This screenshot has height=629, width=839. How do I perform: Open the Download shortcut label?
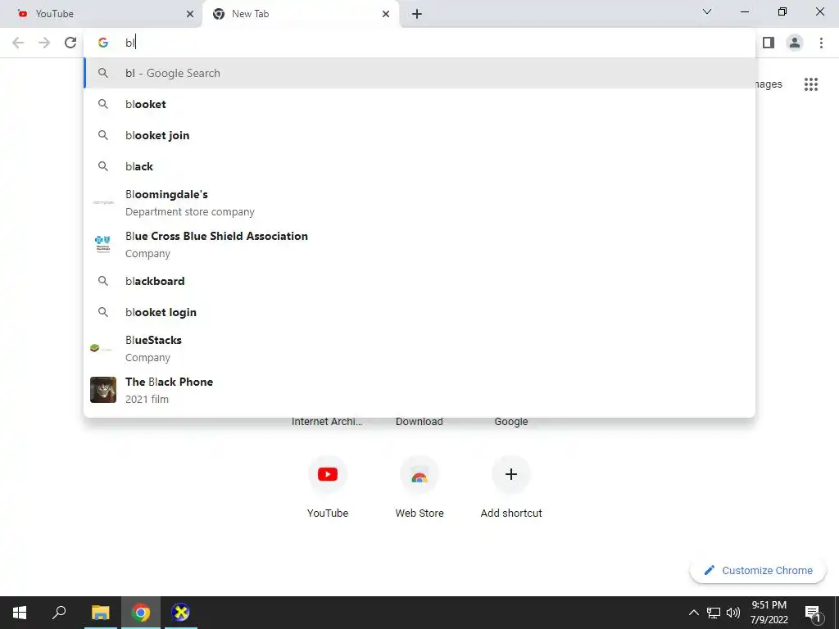coord(419,422)
